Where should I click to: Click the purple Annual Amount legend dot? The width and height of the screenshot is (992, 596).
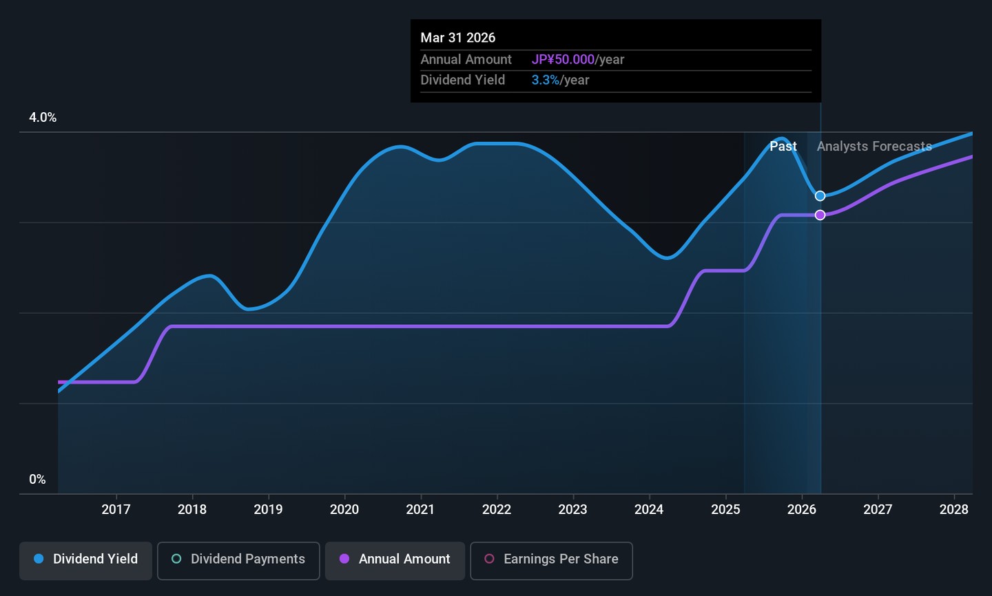(344, 559)
